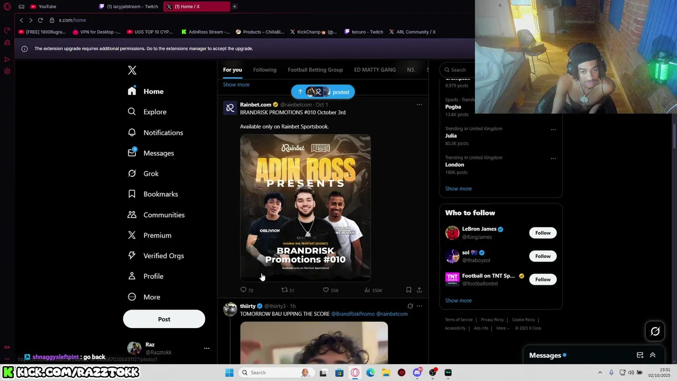Screen dimensions: 677x381
Task: Click Grok icon on thiirty post
Action: (410, 306)
